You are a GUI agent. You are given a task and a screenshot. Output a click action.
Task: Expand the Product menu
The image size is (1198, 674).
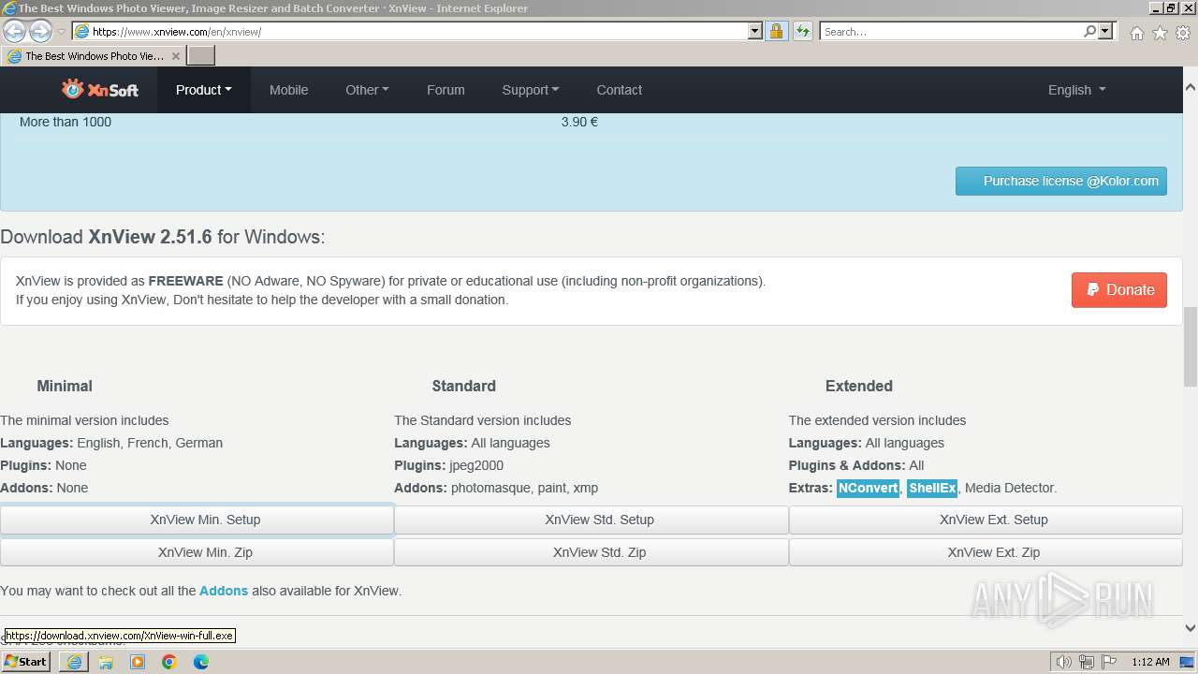click(x=203, y=90)
